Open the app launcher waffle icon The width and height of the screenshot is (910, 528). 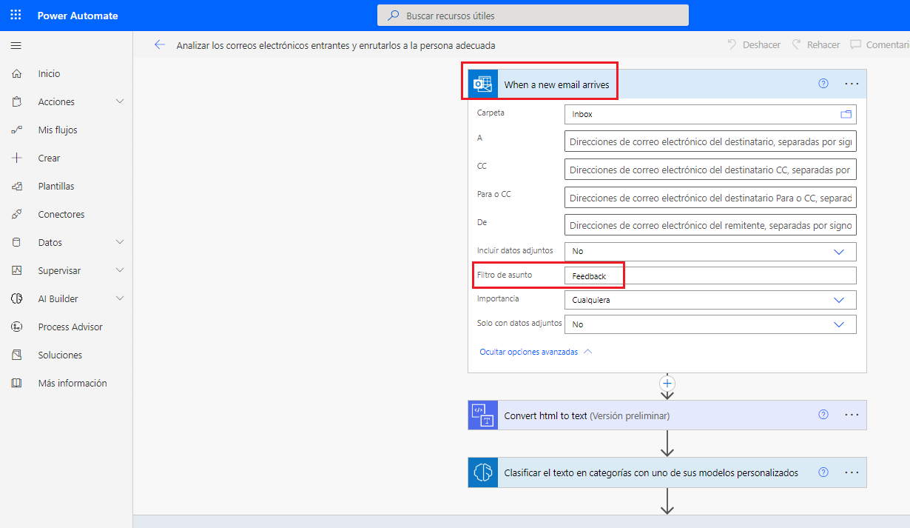(16, 16)
